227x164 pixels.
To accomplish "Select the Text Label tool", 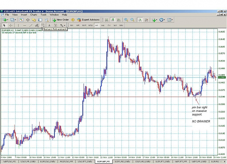I will 56,25.
